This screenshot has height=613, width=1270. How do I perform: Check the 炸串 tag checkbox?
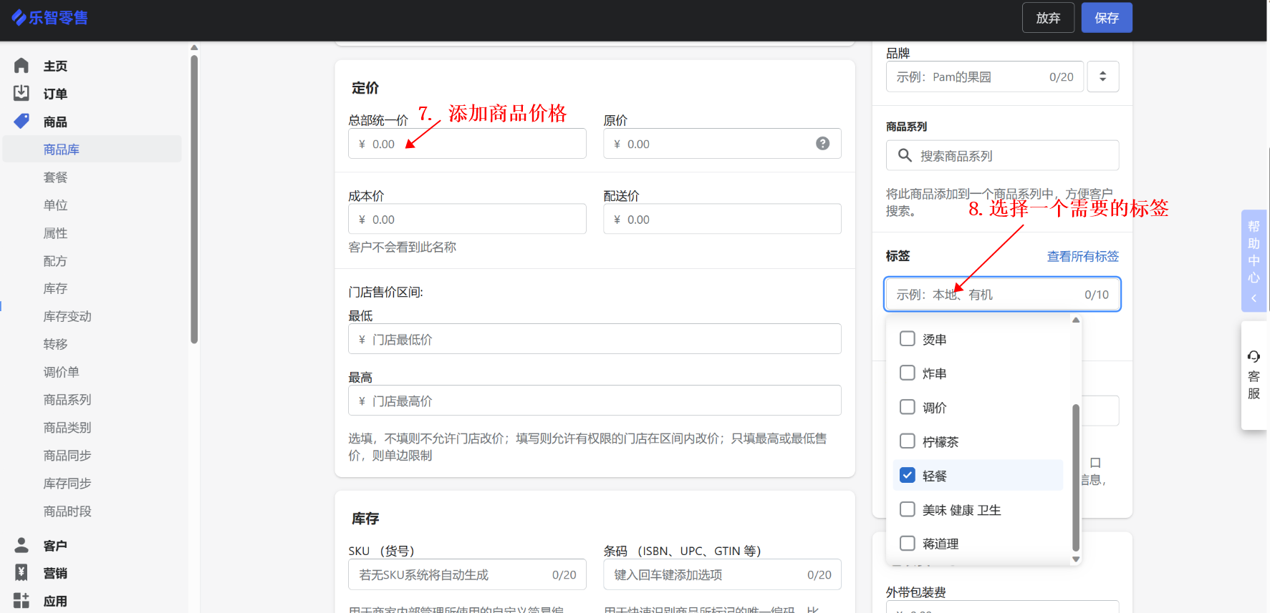point(908,373)
